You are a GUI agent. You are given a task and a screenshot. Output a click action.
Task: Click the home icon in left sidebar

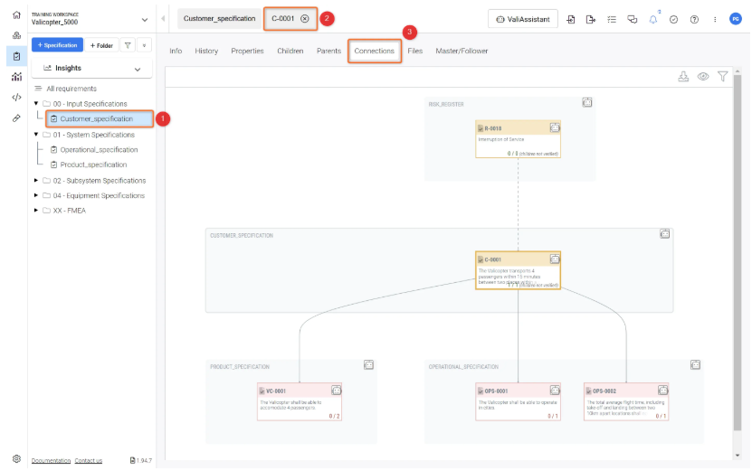16,15
